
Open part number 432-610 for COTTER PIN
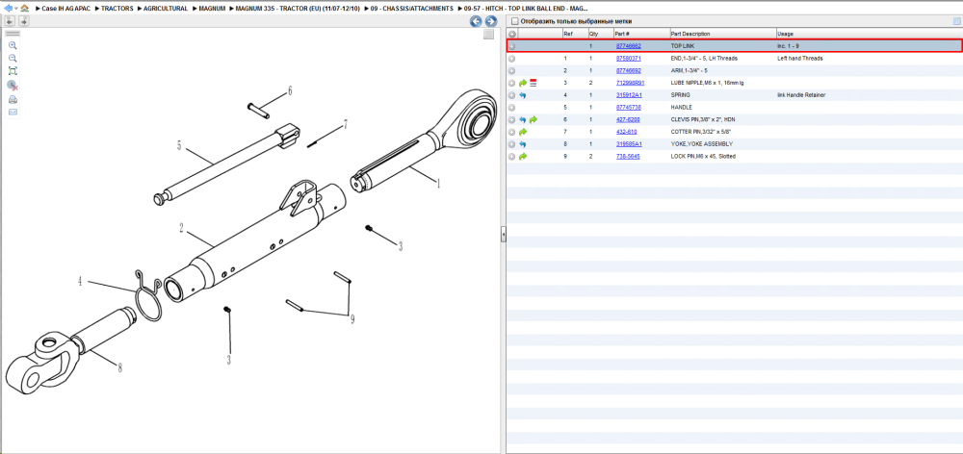[x=627, y=132]
